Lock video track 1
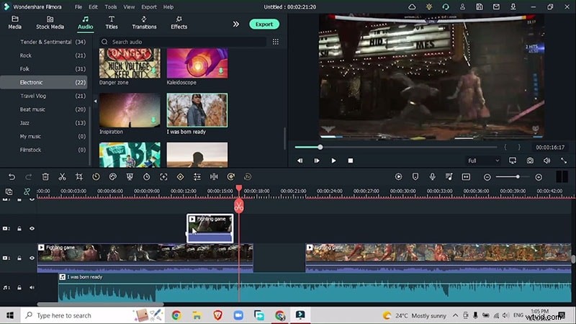The image size is (576, 324). pos(19,258)
